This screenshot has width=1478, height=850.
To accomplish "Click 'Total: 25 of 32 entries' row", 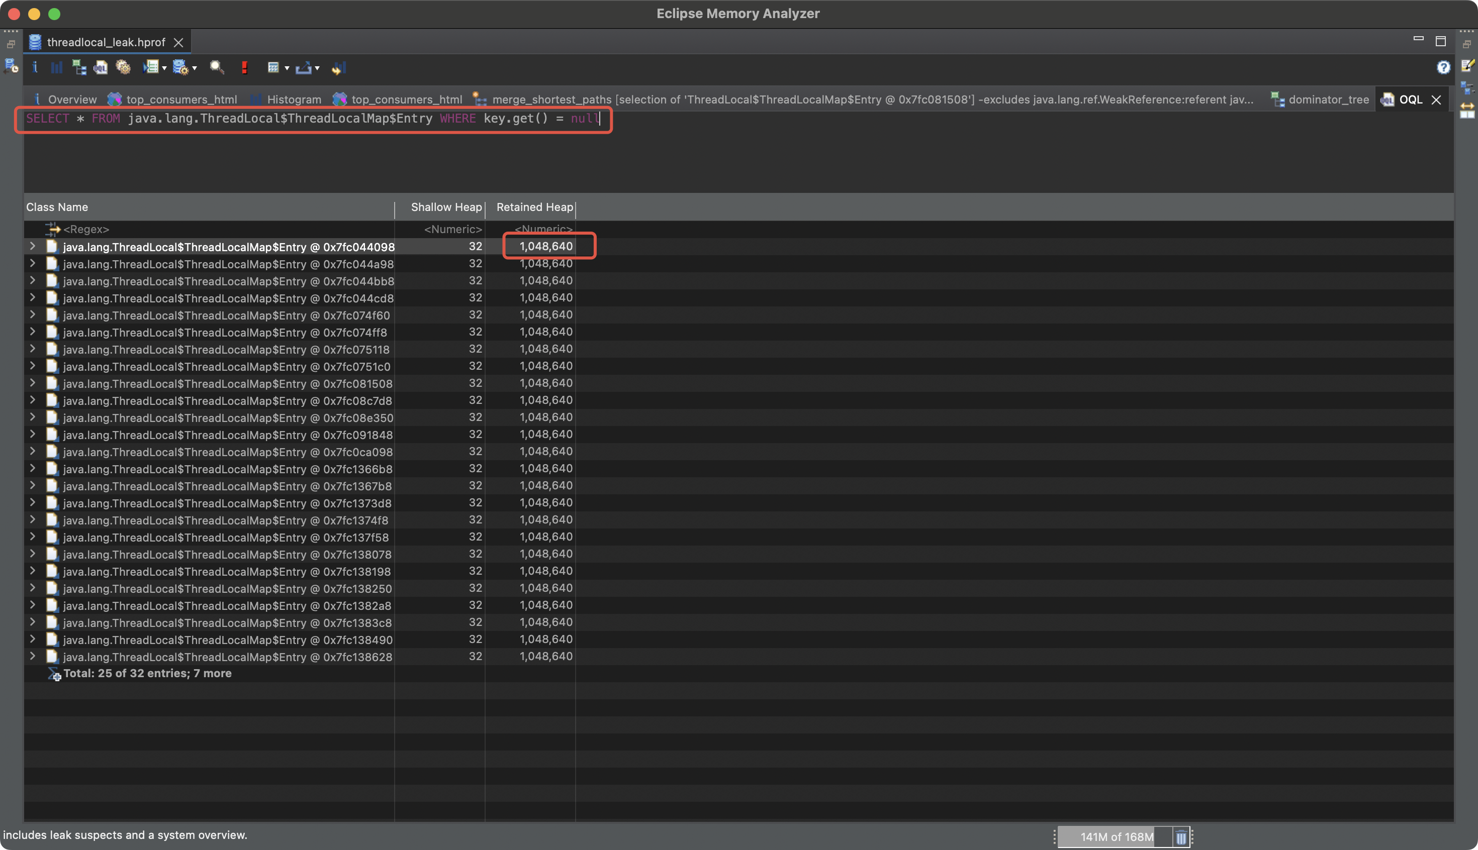I will click(x=147, y=673).
